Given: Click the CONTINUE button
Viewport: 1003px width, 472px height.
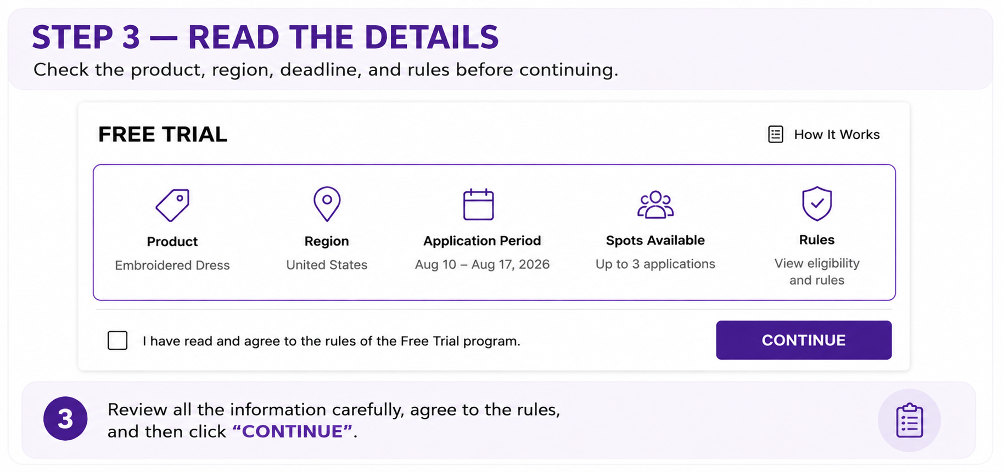Looking at the screenshot, I should 803,340.
